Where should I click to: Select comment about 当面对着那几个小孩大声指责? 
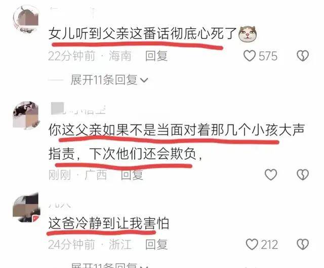(177, 142)
